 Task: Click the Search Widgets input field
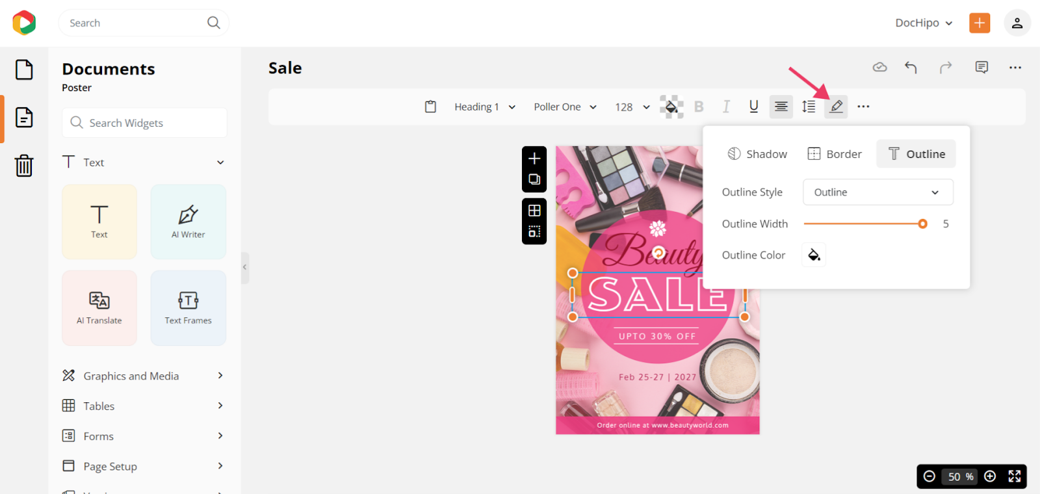(153, 123)
